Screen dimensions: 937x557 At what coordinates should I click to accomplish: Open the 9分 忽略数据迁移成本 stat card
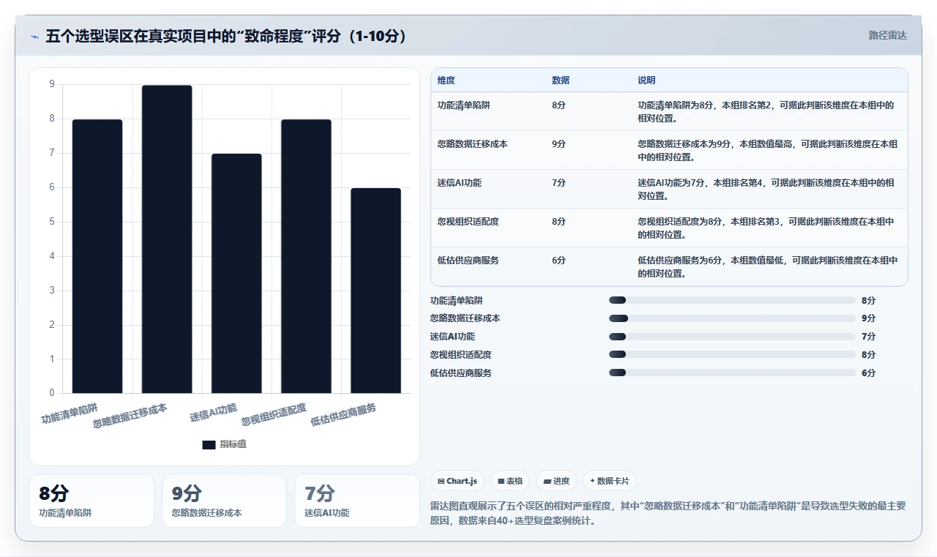coord(224,501)
